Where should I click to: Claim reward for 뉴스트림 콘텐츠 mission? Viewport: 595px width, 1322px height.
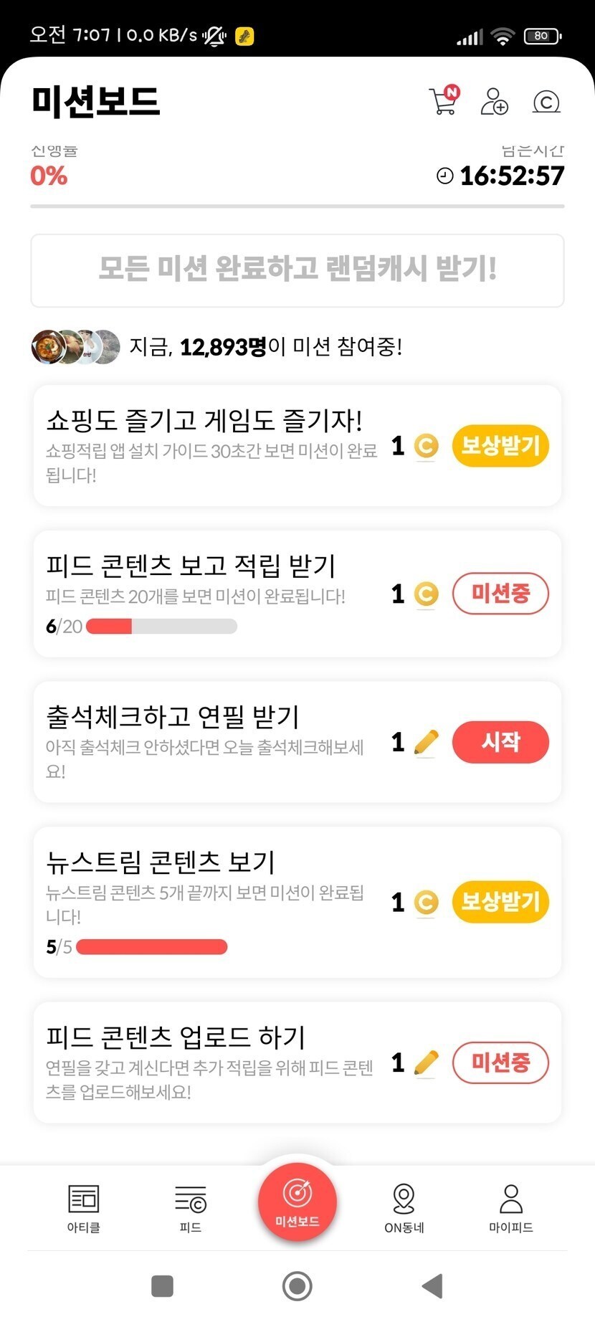(500, 902)
